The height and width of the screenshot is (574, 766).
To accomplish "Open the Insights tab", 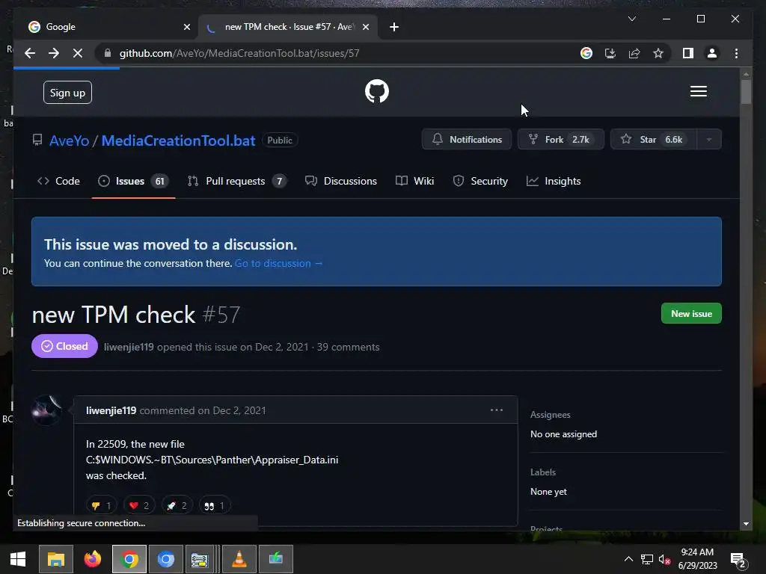I will coord(554,181).
